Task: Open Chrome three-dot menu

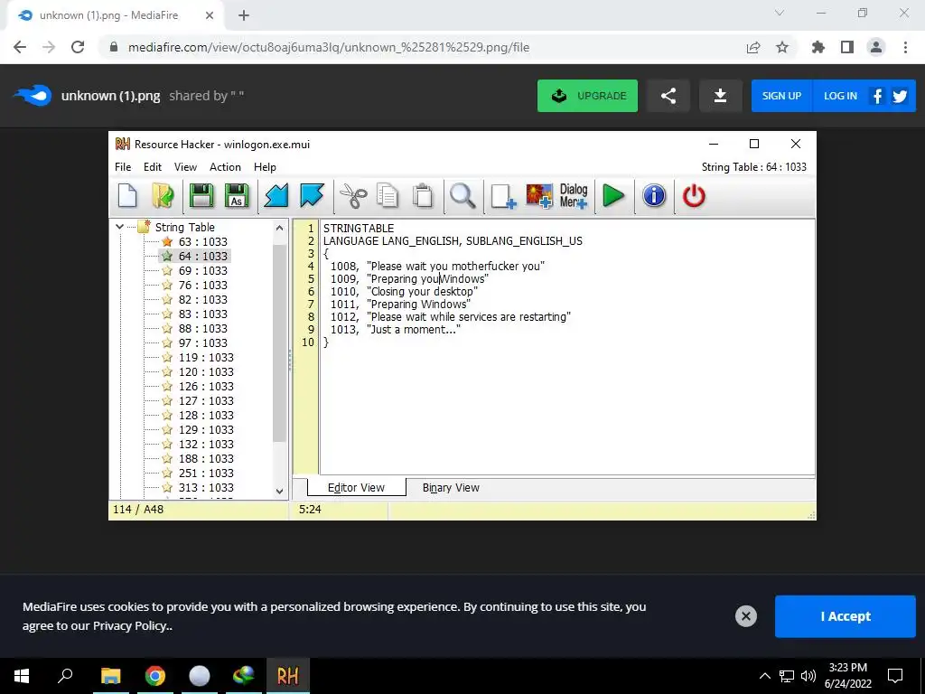Action: click(905, 47)
